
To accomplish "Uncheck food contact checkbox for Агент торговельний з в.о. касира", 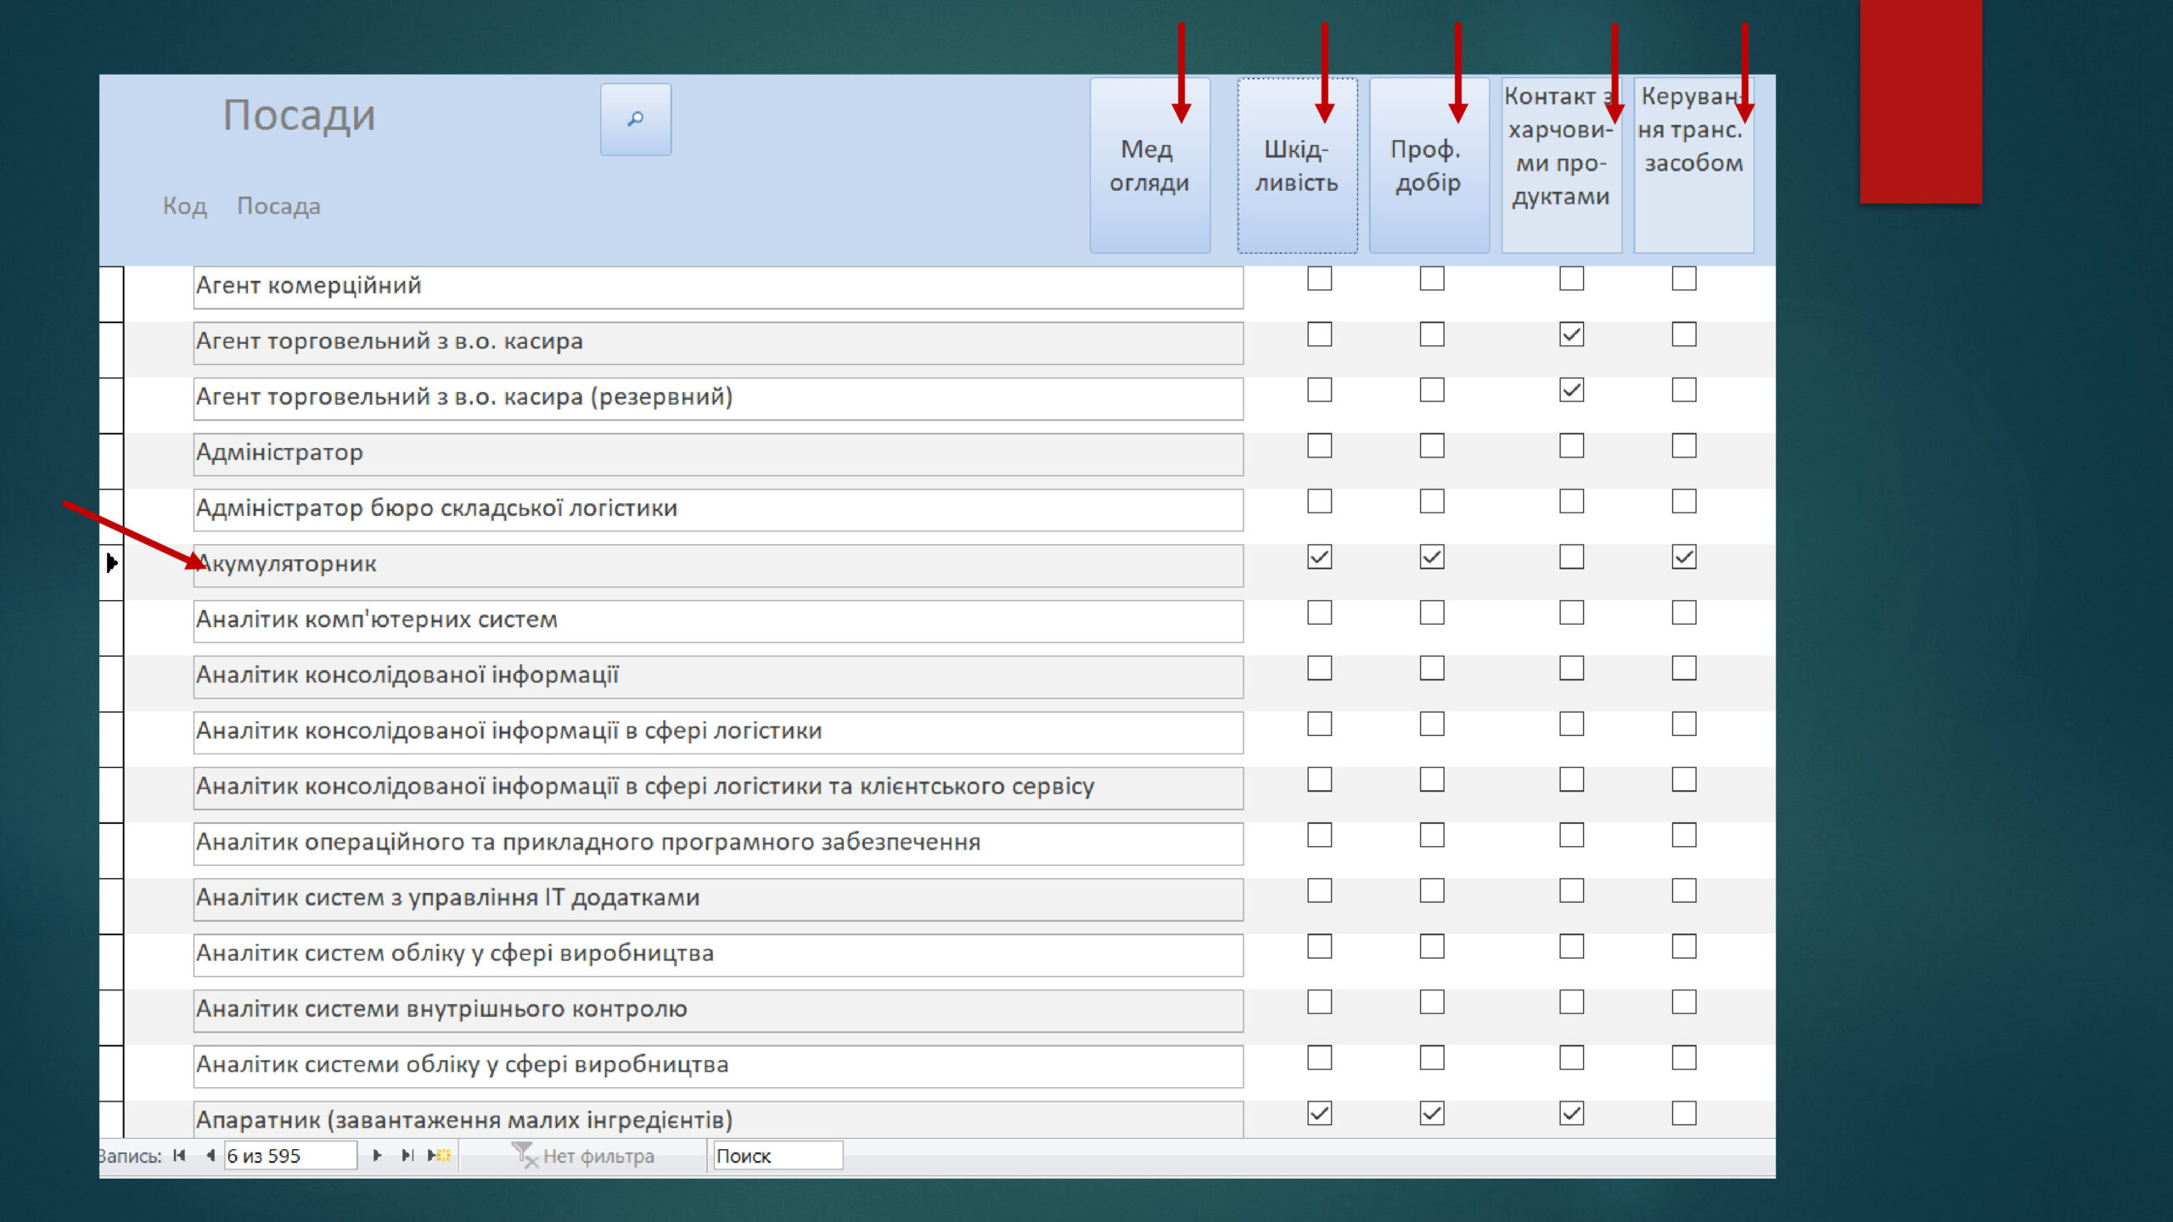I will tap(1571, 334).
